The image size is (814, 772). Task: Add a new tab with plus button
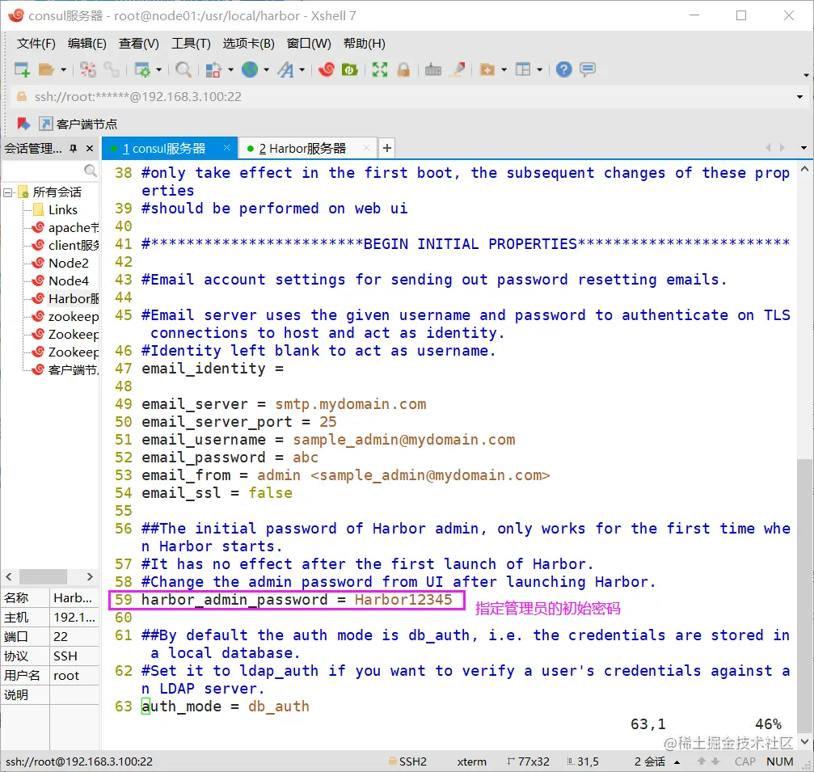(x=386, y=148)
